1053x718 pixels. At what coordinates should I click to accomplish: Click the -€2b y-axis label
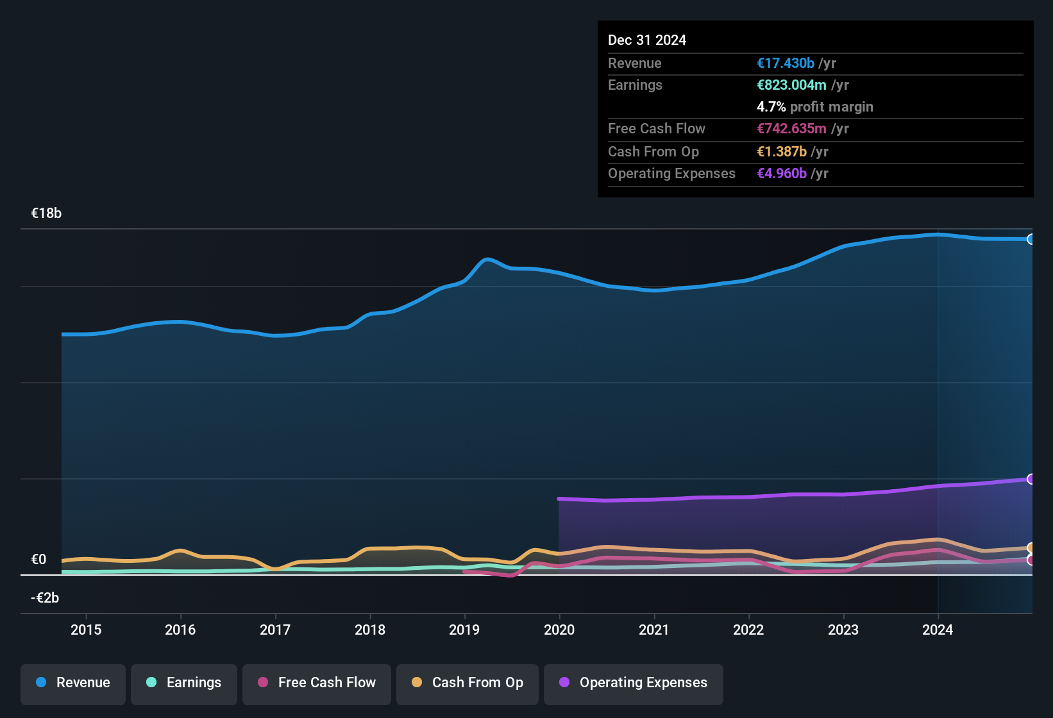pyautogui.click(x=45, y=597)
